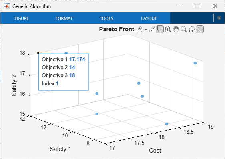Select the Brush data tool
The image size is (225, 159).
[x=151, y=29]
